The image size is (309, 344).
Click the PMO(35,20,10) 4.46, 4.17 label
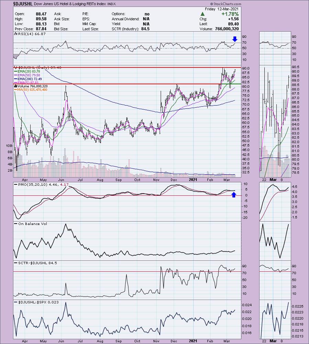pyautogui.click(x=43, y=185)
